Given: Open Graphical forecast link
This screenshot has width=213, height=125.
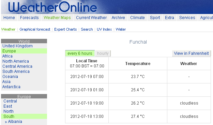Looking at the screenshot, I should pyautogui.click(x=35, y=29).
